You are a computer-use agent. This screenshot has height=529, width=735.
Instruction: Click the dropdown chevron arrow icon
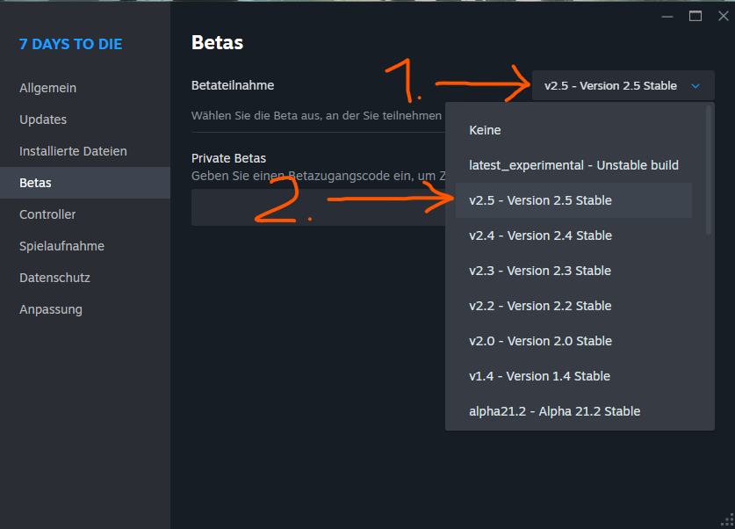click(695, 86)
